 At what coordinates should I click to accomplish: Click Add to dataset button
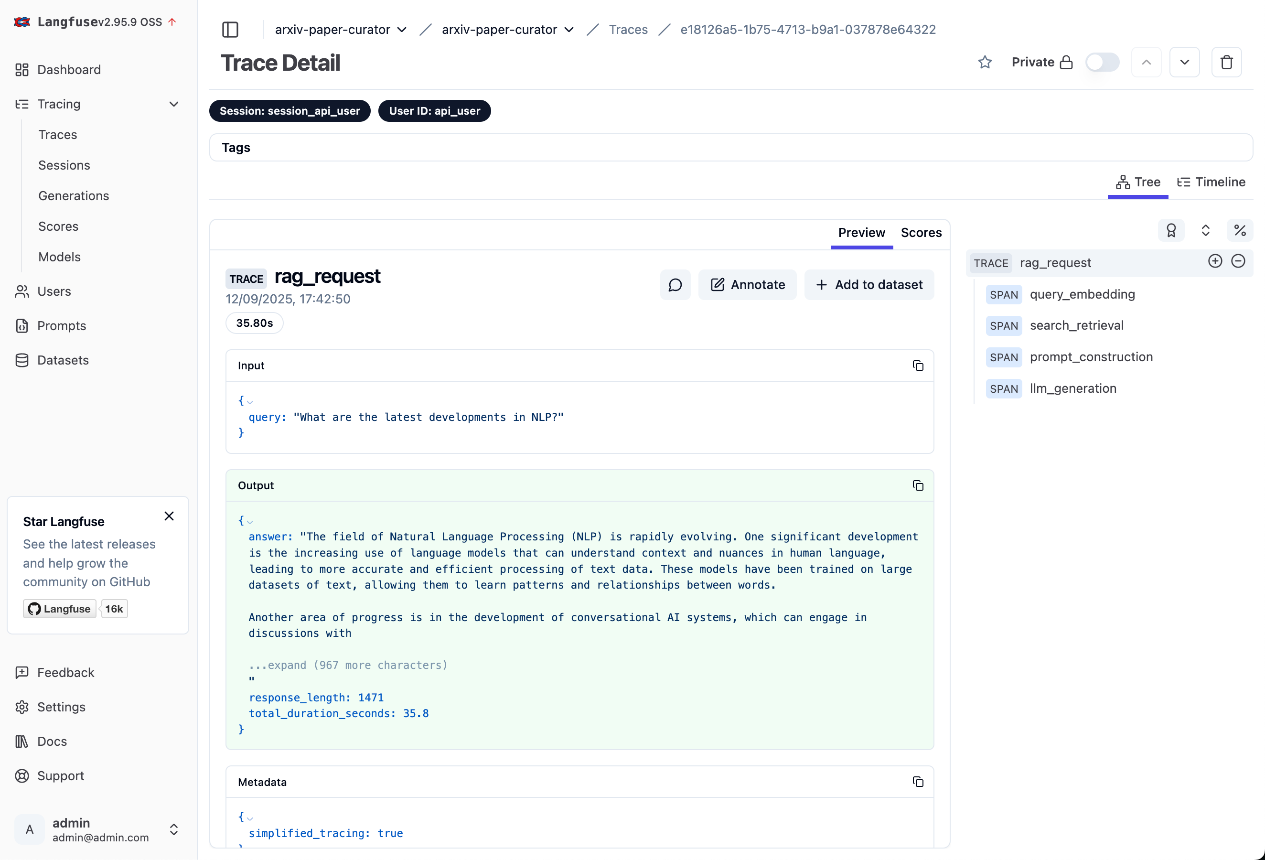869,285
